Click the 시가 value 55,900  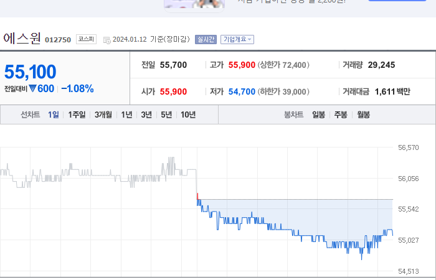(x=173, y=91)
